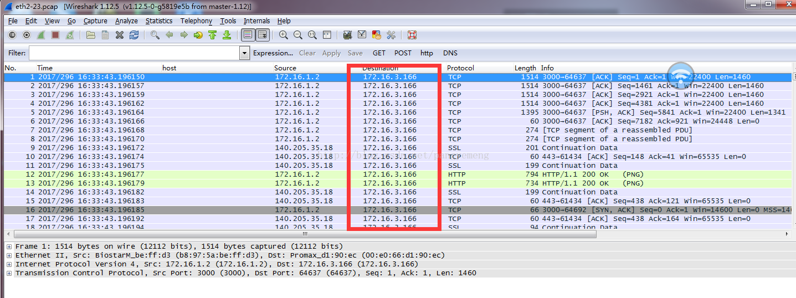The width and height of the screenshot is (796, 298).
Task: Click the GET filter button
Action: point(379,53)
